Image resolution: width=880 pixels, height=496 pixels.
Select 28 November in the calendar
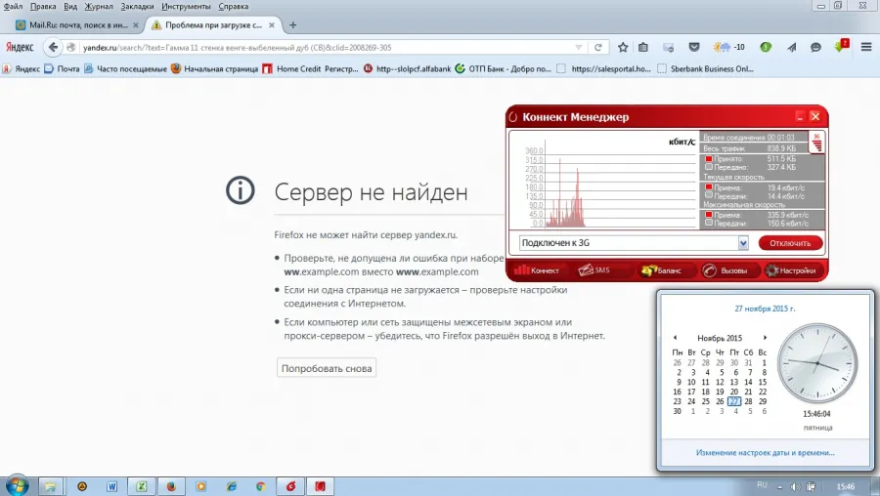click(748, 401)
